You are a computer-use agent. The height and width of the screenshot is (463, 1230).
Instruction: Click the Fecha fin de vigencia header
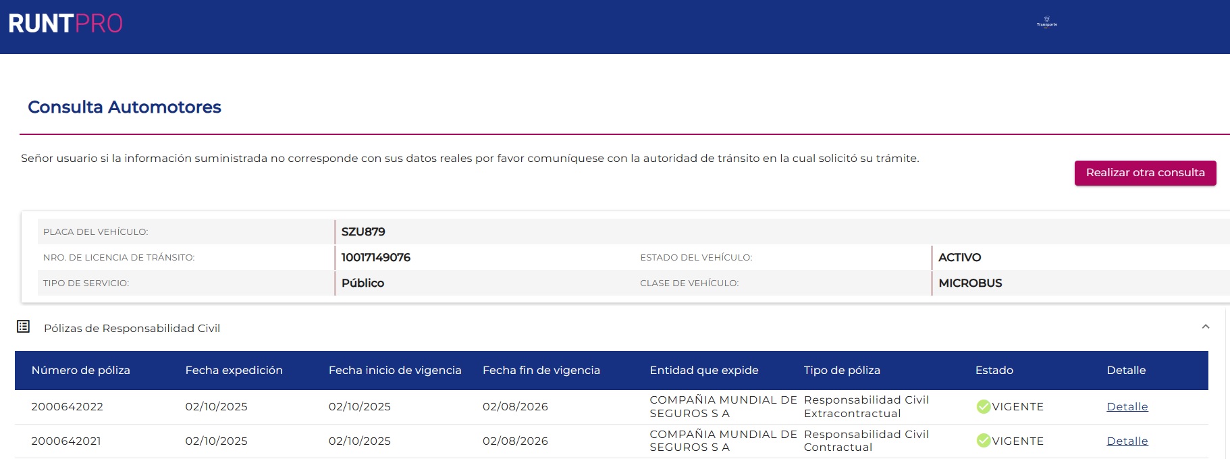tap(541, 370)
